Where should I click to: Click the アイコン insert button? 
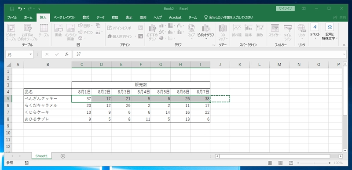[x=85, y=32]
